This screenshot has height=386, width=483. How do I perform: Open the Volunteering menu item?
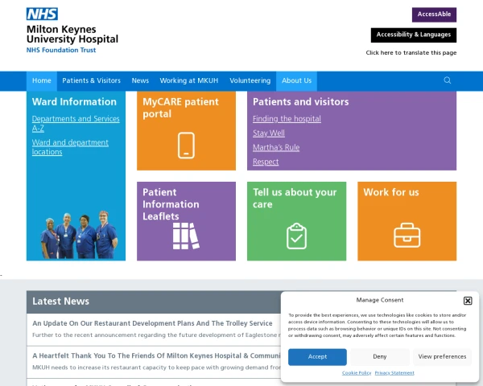coord(250,80)
